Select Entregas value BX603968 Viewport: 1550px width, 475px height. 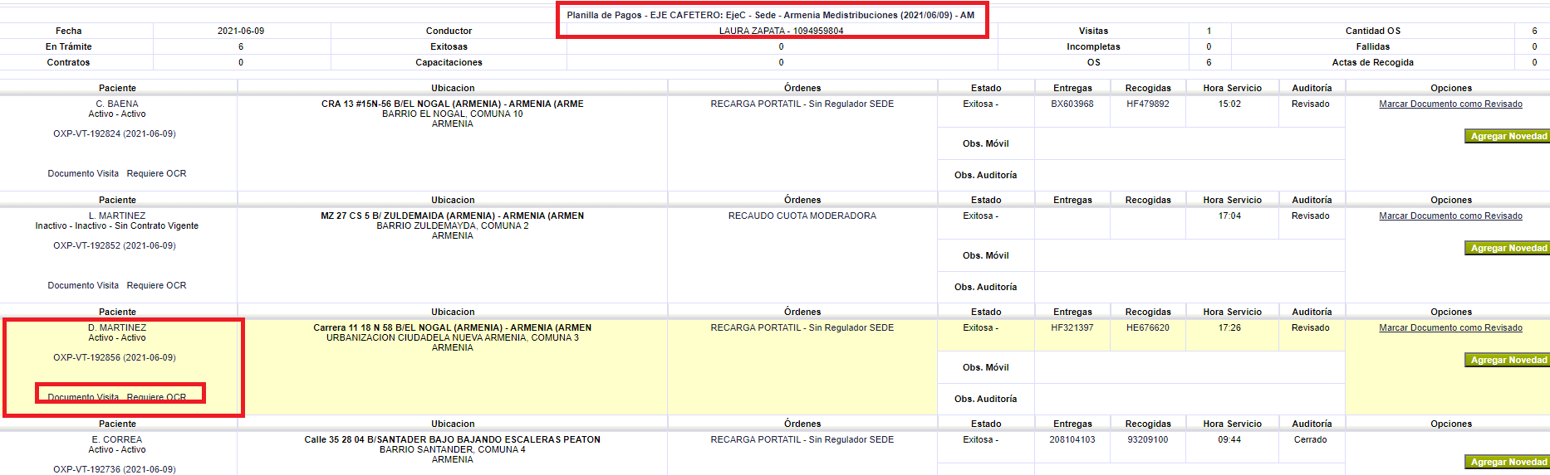click(x=1072, y=104)
